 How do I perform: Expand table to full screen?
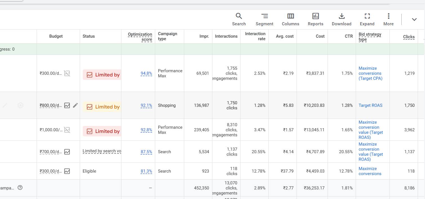tap(367, 19)
